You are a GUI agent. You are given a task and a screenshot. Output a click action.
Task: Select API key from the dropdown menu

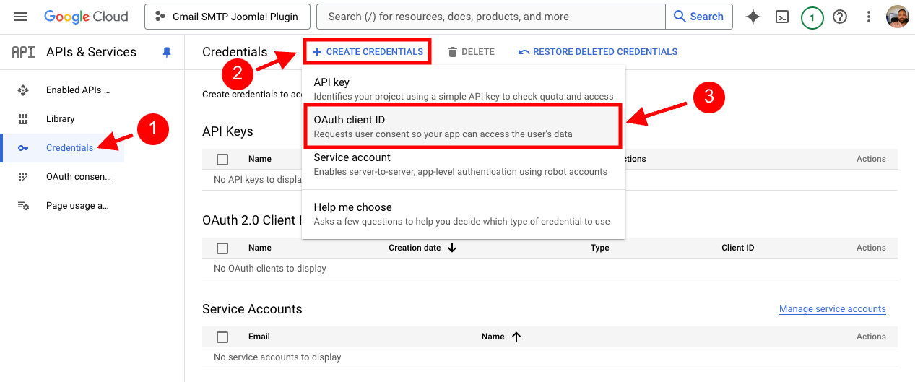(463, 89)
